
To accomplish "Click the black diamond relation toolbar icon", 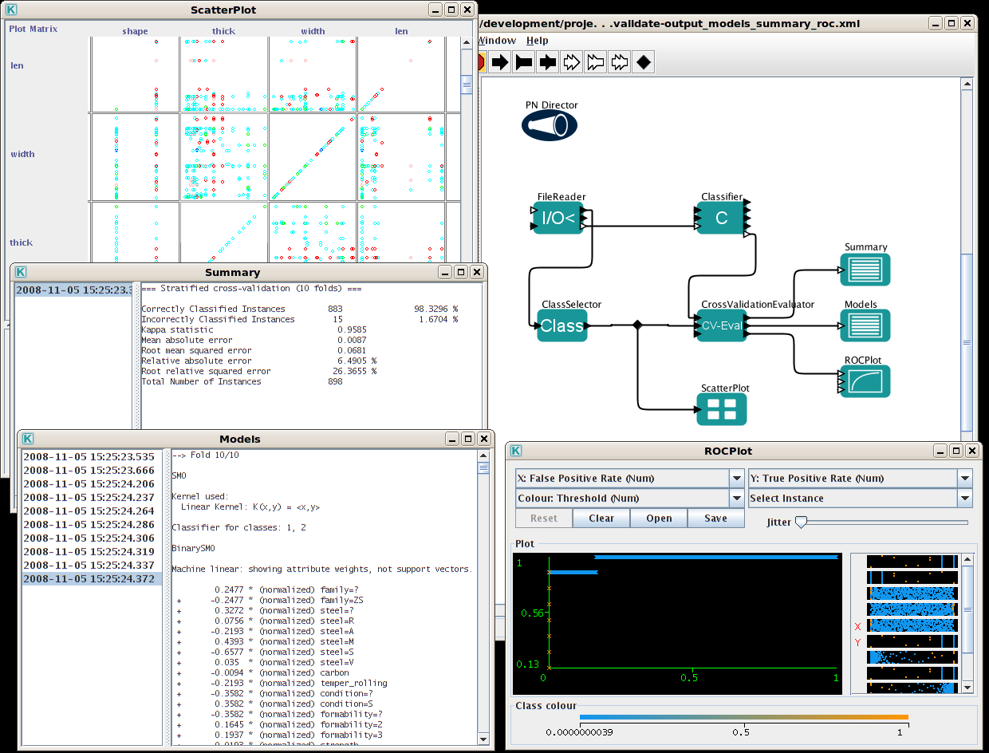I will click(644, 62).
